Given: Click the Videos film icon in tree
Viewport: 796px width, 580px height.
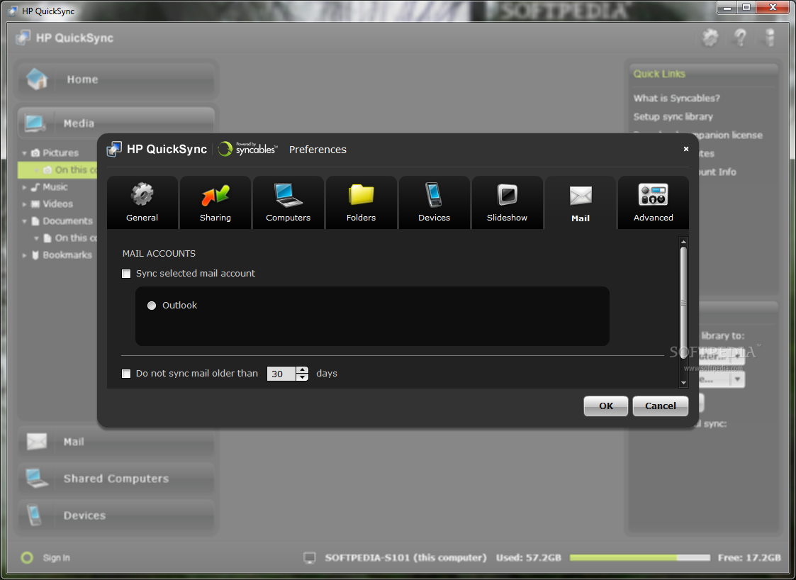Looking at the screenshot, I should 35,204.
